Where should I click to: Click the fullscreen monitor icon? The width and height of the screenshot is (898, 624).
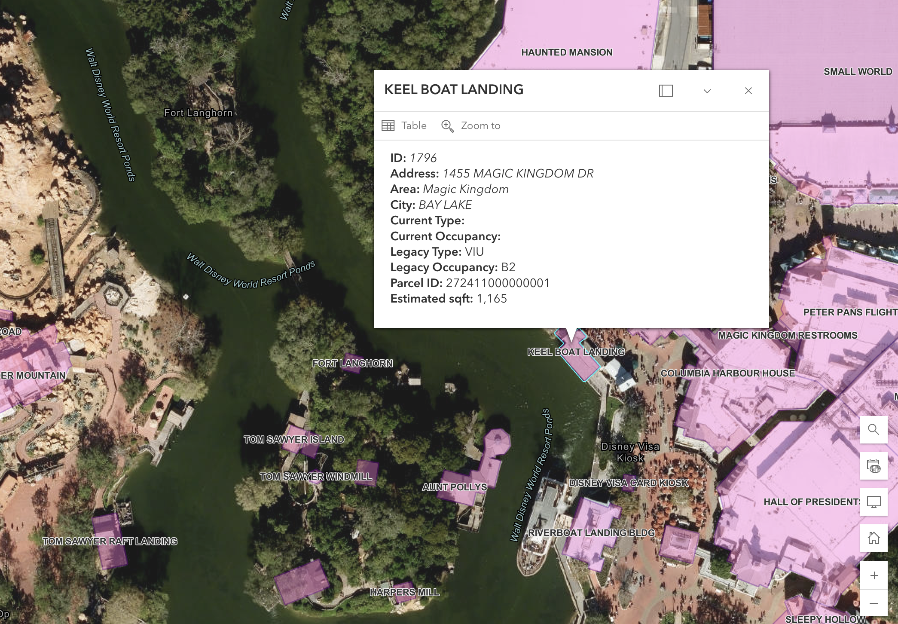pyautogui.click(x=874, y=502)
